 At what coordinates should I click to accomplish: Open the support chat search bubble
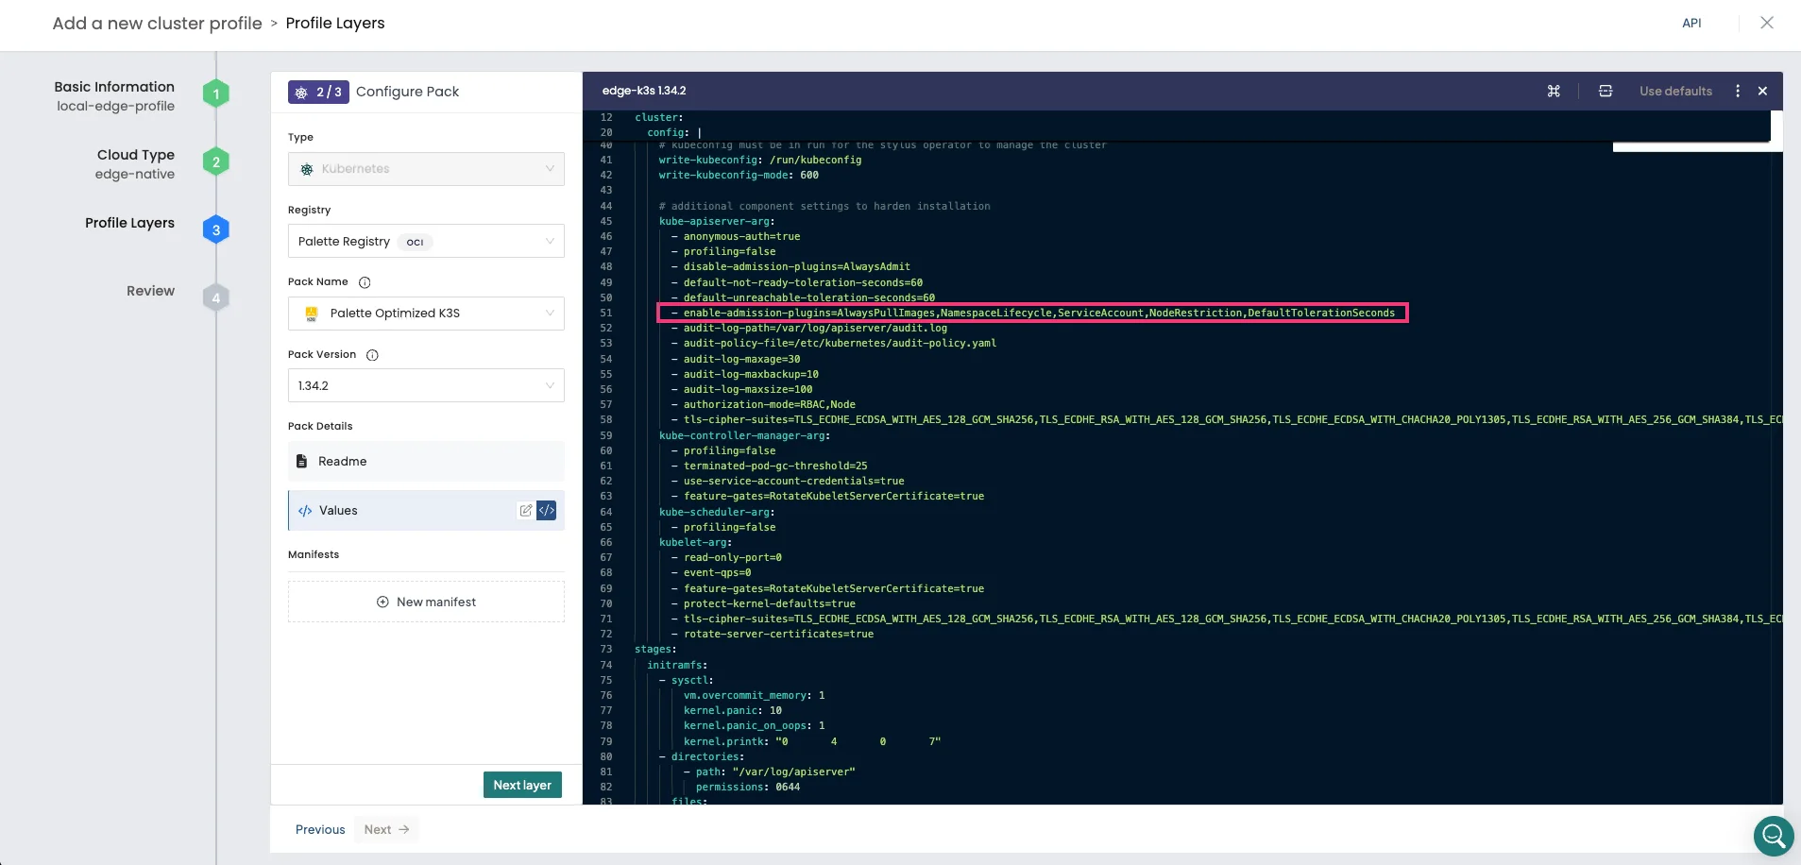[1773, 836]
